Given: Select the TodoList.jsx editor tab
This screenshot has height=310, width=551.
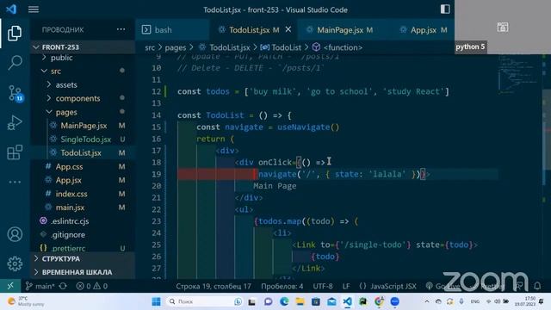Looking at the screenshot, I should tap(254, 30).
